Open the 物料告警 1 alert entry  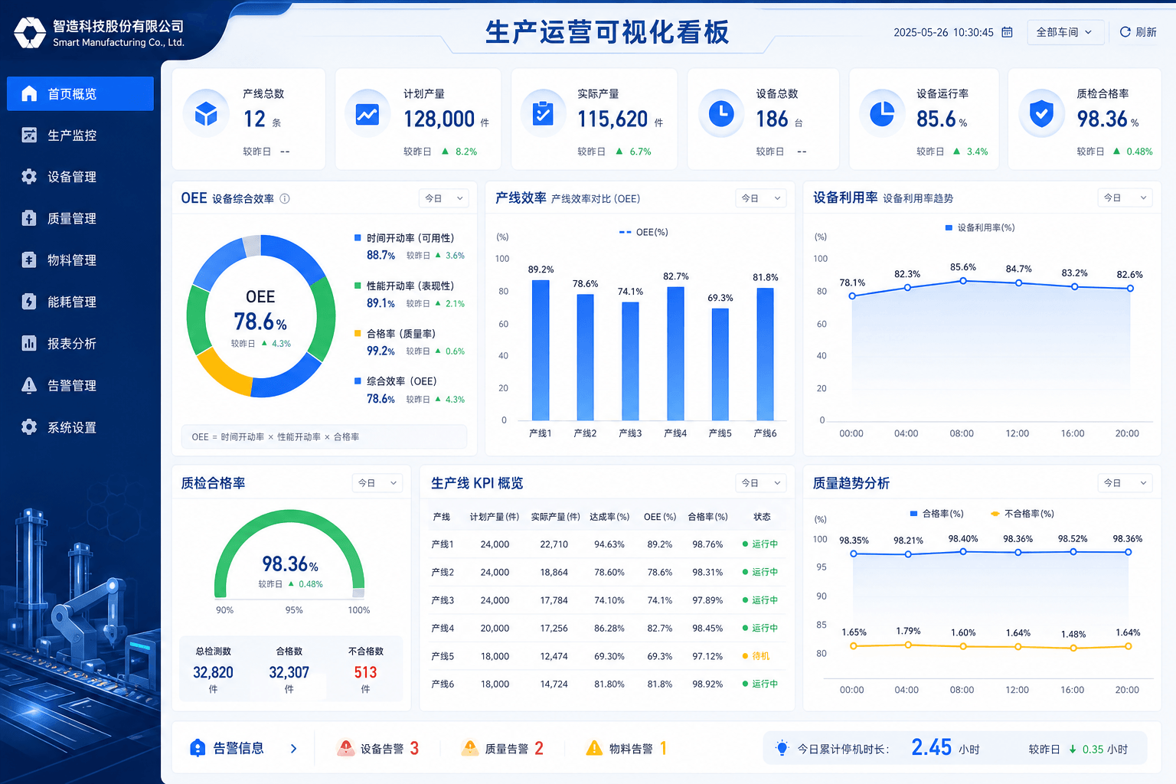(x=626, y=748)
